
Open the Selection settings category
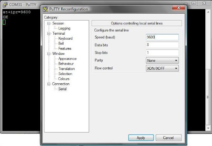point(65,74)
